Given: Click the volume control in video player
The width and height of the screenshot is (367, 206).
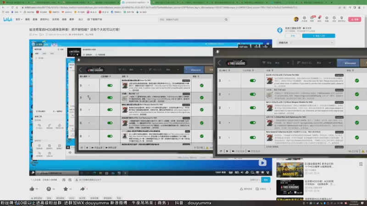Looking at the screenshot, I should click(242, 173).
